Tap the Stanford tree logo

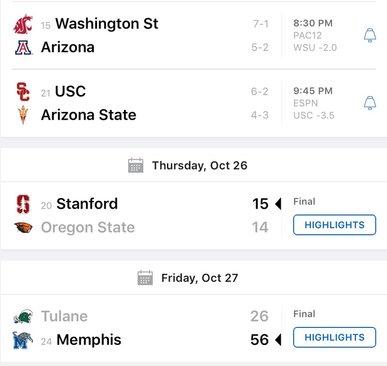tap(23, 204)
